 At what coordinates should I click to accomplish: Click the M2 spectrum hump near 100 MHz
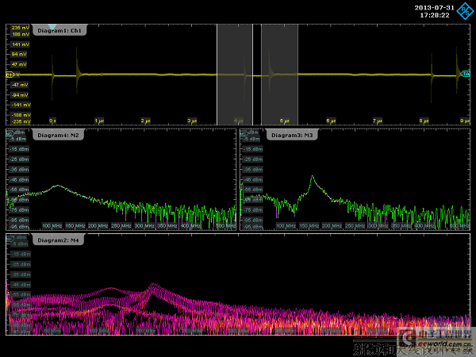57,186
